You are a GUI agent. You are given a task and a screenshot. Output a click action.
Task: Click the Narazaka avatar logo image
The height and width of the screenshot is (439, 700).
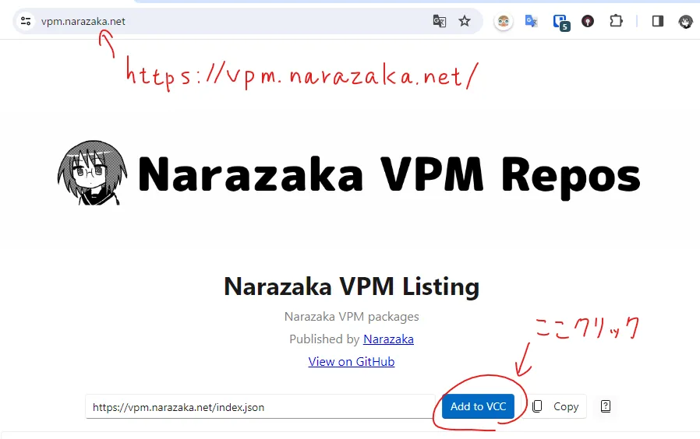93,173
